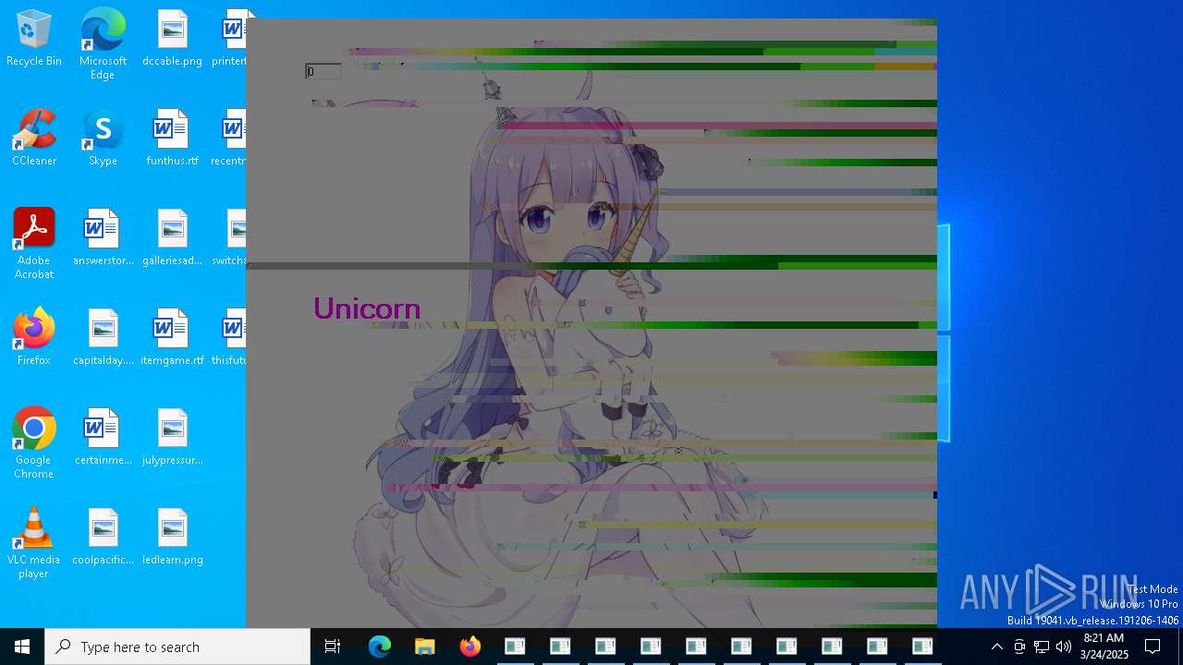Select the answerstor... Word document
This screenshot has width=1183, height=665.
tap(103, 238)
